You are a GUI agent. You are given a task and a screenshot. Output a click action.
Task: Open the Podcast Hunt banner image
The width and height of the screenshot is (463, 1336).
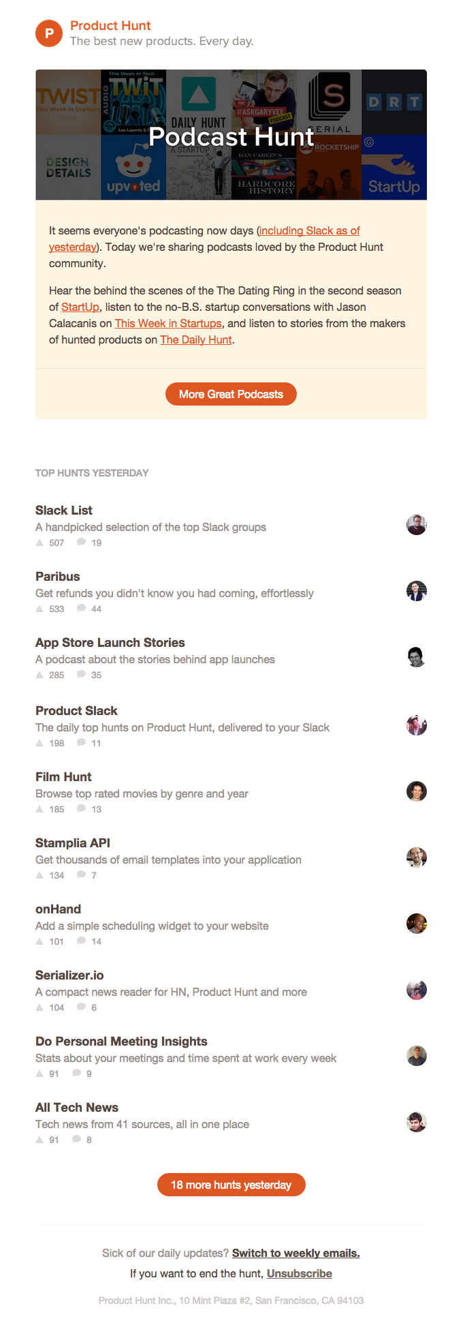coord(231,135)
